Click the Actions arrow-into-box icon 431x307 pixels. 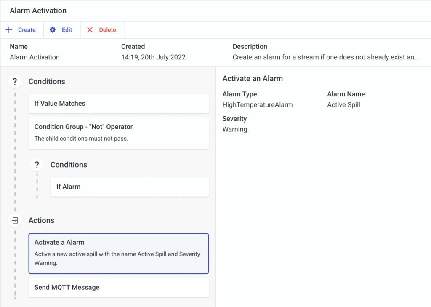tap(15, 220)
